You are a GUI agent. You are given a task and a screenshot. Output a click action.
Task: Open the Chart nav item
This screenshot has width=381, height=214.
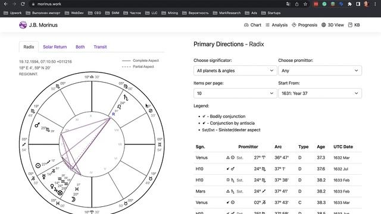pyautogui.click(x=252, y=25)
